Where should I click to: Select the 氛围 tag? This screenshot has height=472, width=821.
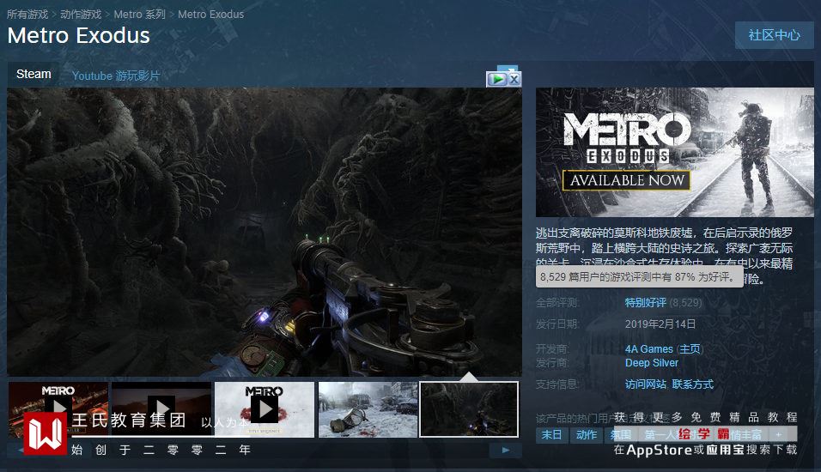[620, 435]
